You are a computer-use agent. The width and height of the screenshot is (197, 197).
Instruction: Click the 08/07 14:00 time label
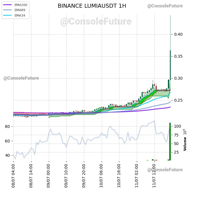[31, 176]
